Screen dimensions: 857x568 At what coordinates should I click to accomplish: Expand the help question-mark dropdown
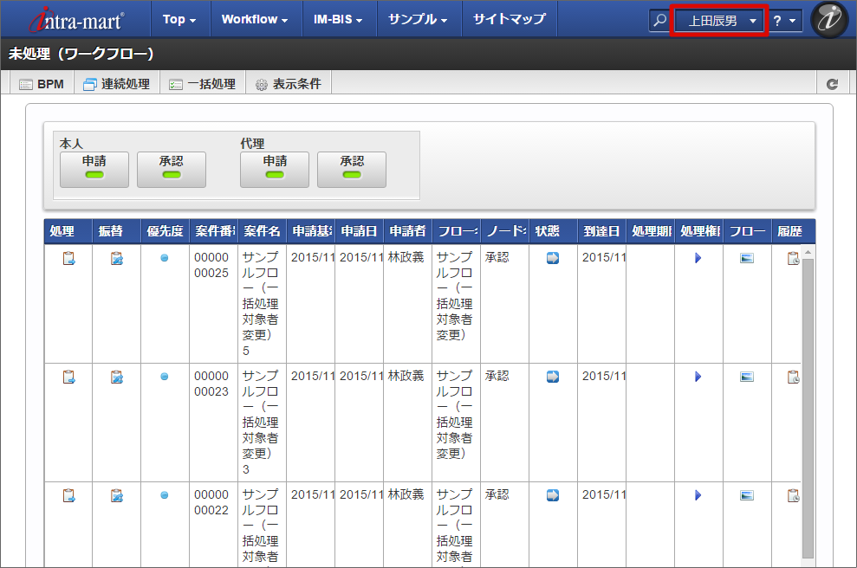784,21
